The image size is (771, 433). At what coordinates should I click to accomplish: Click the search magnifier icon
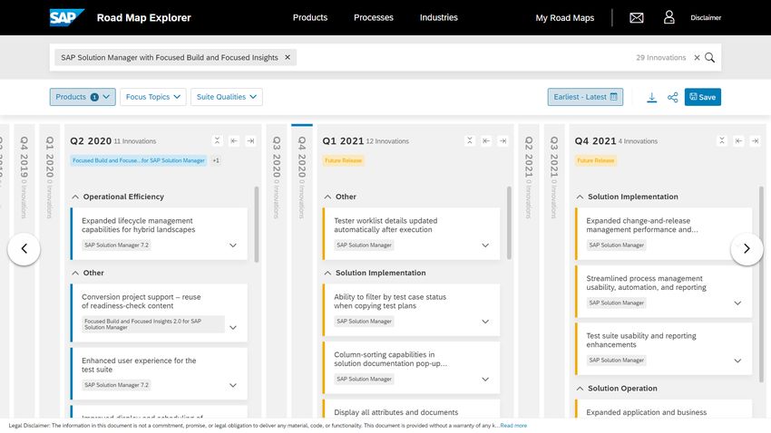(710, 57)
